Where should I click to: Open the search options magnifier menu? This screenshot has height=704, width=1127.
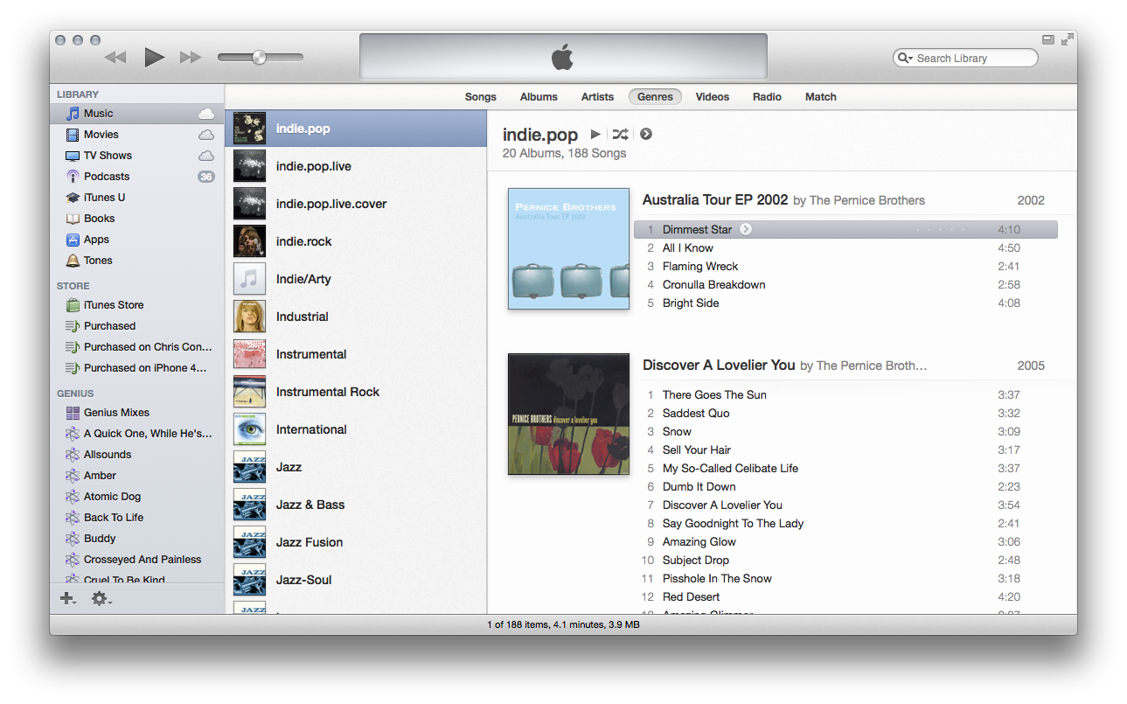coord(904,59)
